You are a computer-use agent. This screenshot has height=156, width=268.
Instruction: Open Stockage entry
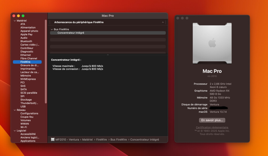click(26, 100)
